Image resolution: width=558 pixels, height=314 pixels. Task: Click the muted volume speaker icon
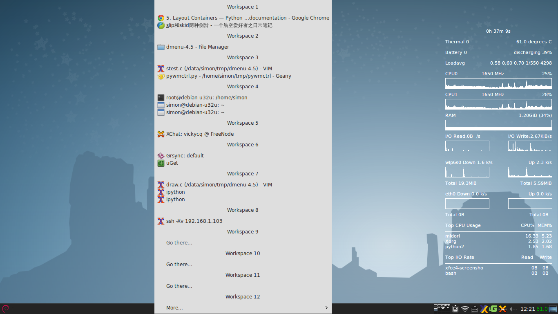(x=513, y=309)
